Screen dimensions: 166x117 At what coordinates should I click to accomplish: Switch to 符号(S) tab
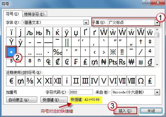click(x=13, y=14)
